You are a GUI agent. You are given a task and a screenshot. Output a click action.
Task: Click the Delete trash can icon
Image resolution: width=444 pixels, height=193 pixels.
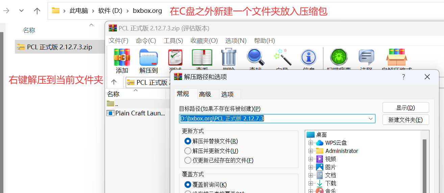point(228,57)
